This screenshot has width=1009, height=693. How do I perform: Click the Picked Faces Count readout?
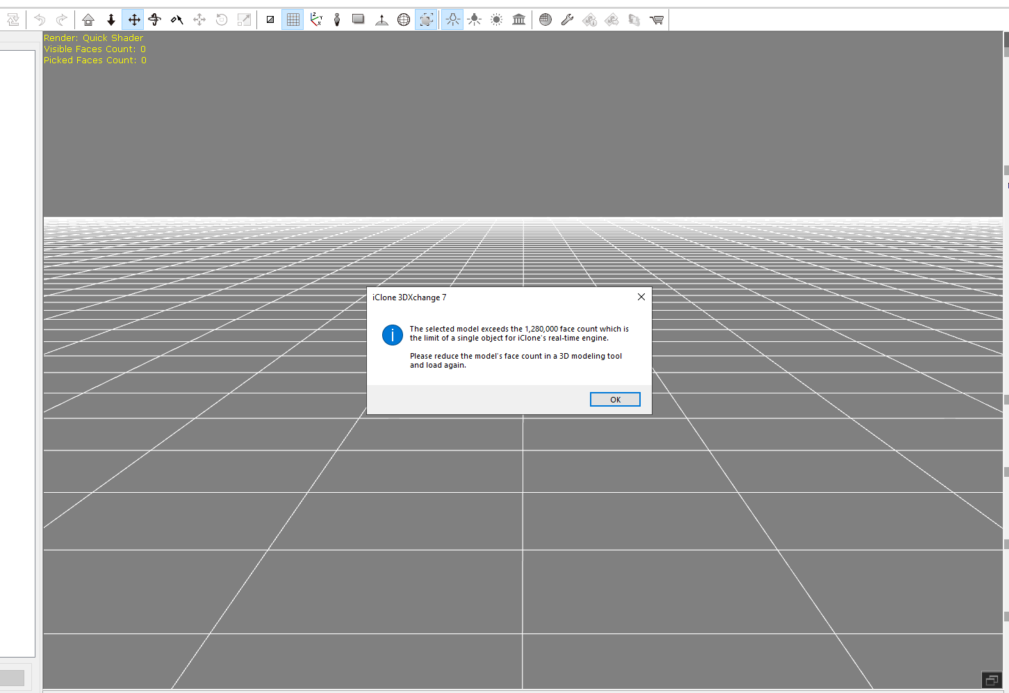[x=95, y=60]
